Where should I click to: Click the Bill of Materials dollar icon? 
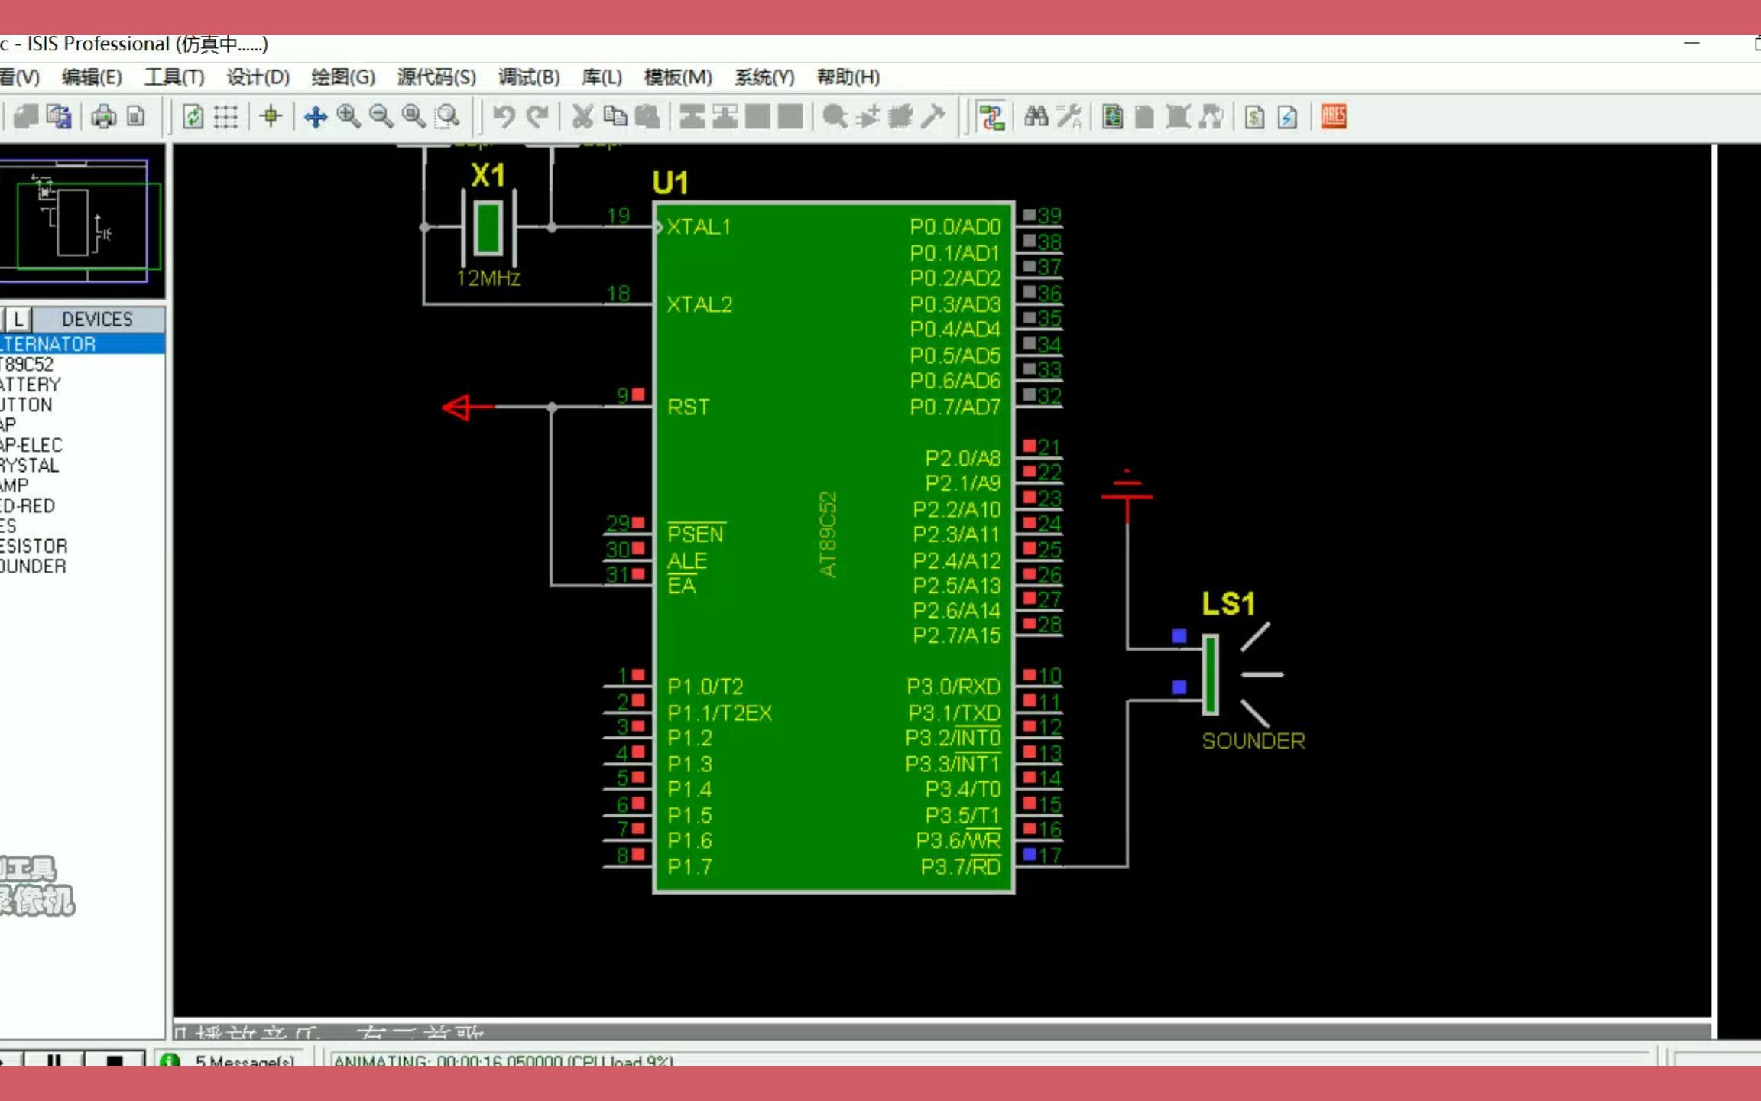[1253, 117]
